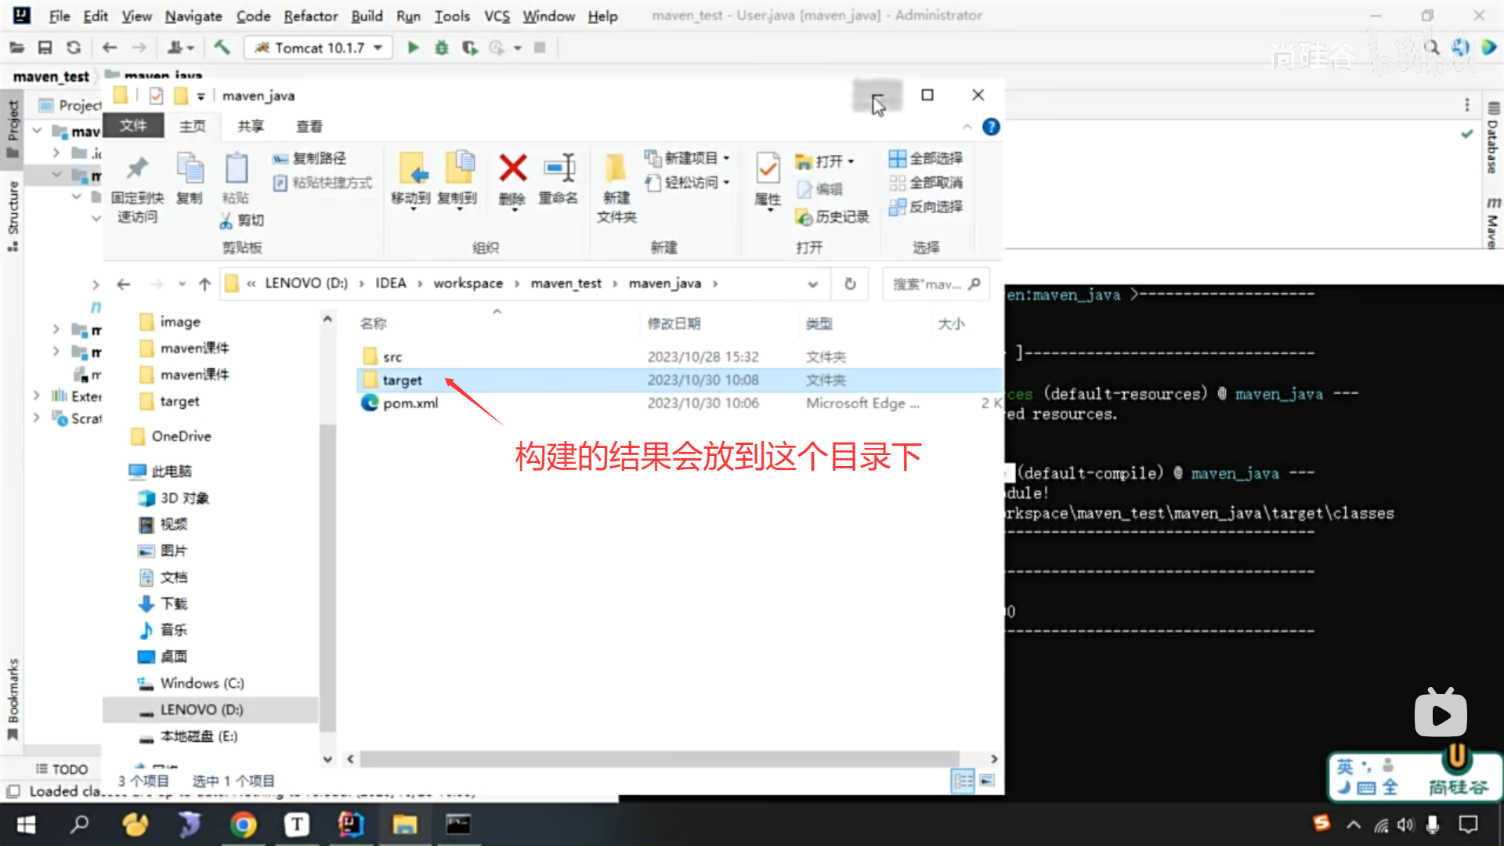Screen dimensions: 1504x846
Task: Click workspace in the breadcrumb path
Action: tap(468, 284)
